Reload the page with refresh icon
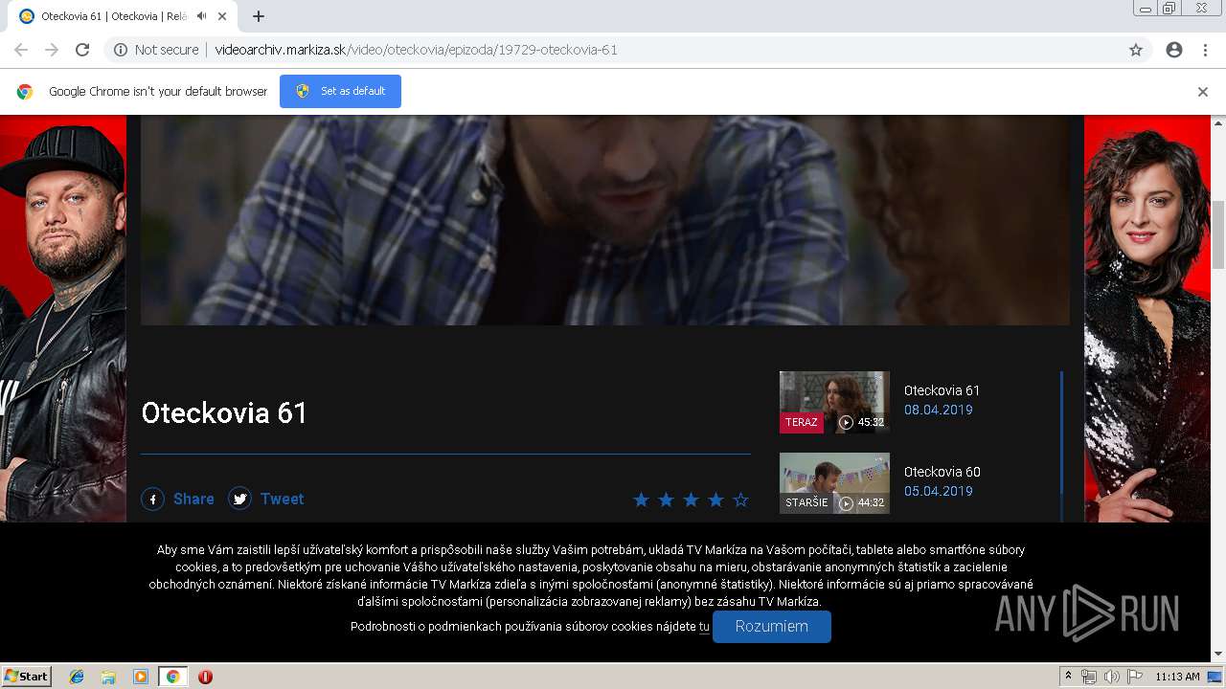Viewport: 1226px width, 689px height. pyautogui.click(x=82, y=50)
